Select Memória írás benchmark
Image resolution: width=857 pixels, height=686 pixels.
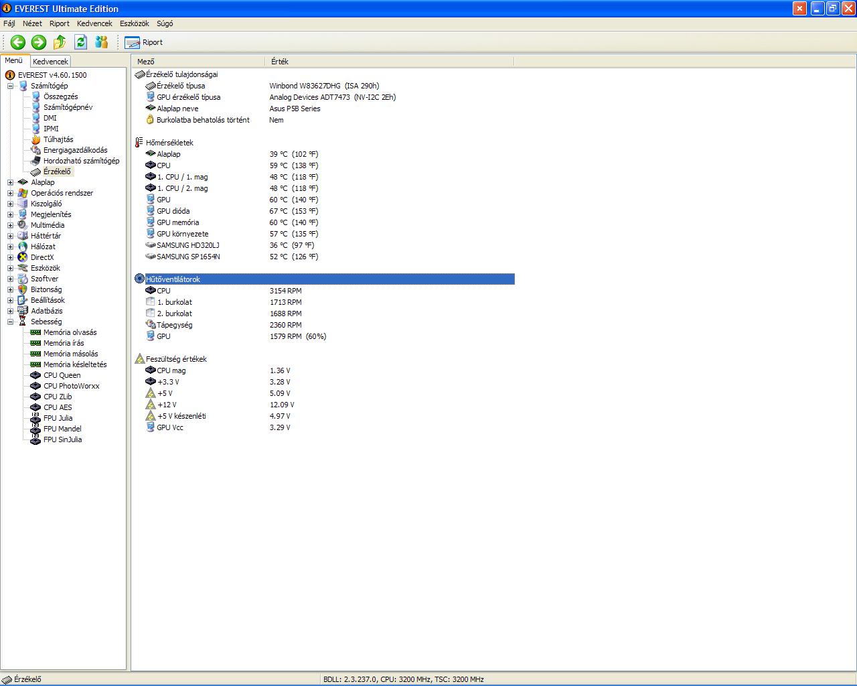click(x=64, y=343)
